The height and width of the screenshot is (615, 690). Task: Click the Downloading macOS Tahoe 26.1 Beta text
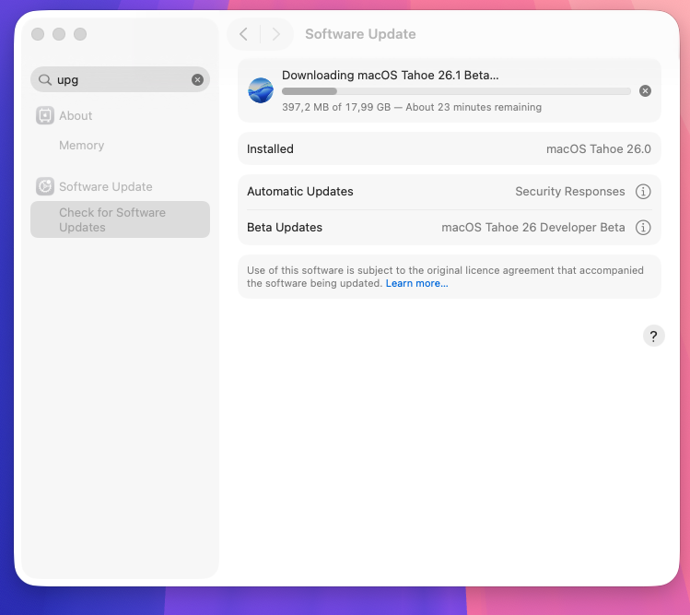click(x=390, y=76)
